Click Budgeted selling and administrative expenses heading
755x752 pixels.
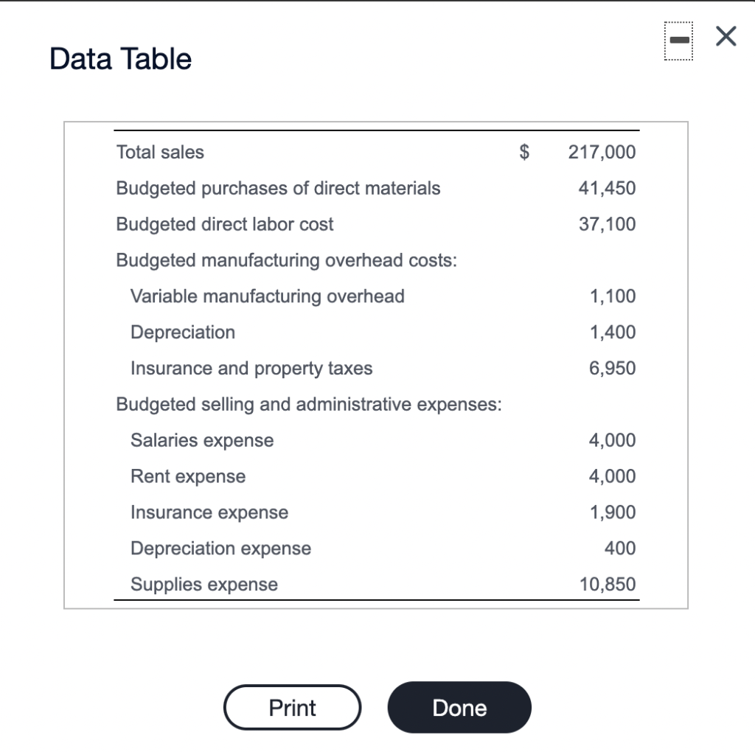coord(308,404)
